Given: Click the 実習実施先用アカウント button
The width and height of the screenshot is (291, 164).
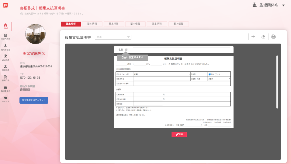Looking at the screenshot, I should click(34, 100).
